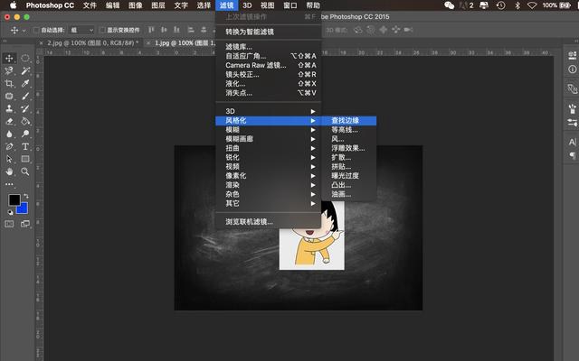
Task: Open the black foreground color swatch
Action: click(14, 200)
